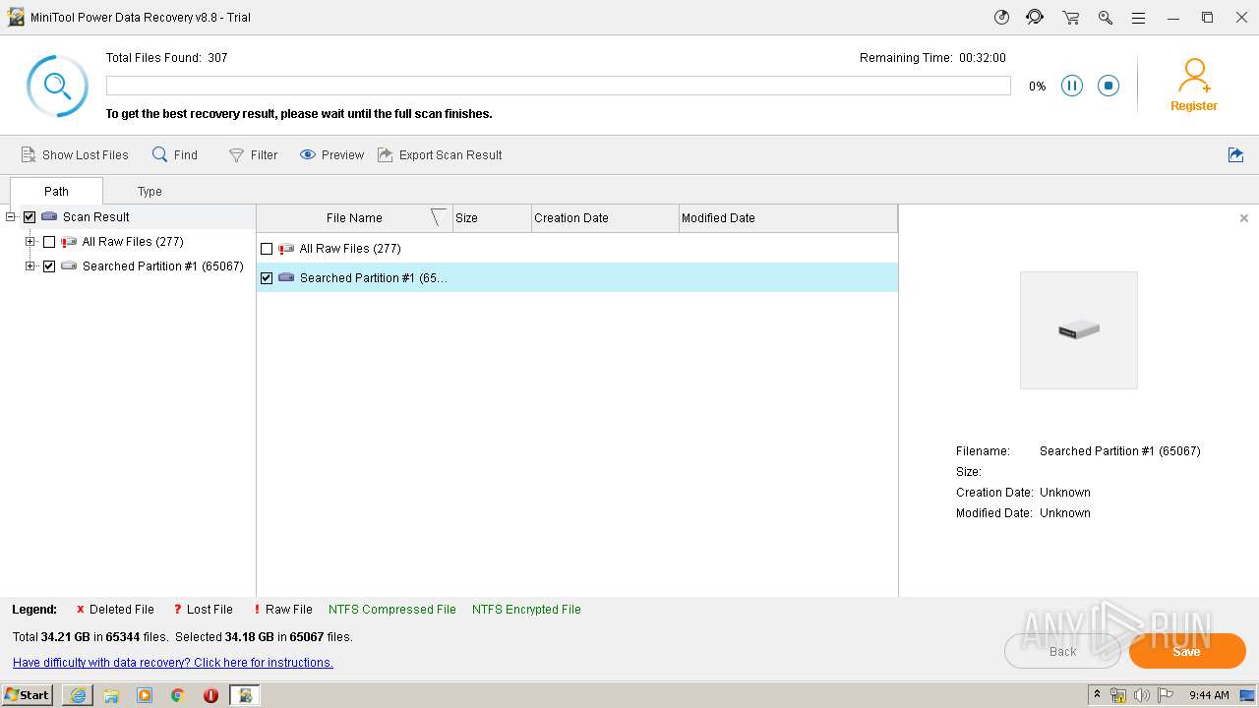Select All Raw Files (277) list row text
Viewport: 1259px width, 708px height.
click(350, 249)
